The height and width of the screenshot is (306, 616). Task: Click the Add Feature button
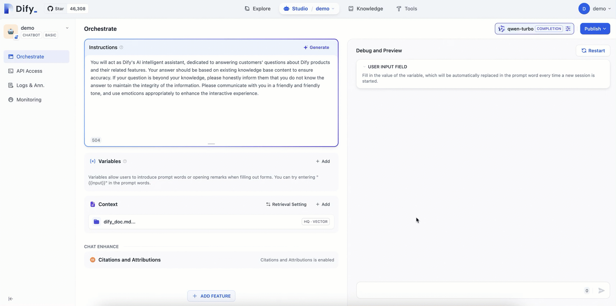point(211,296)
